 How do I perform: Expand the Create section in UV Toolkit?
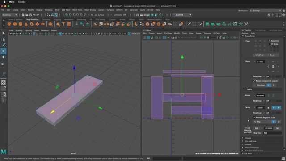[x=243, y=138]
